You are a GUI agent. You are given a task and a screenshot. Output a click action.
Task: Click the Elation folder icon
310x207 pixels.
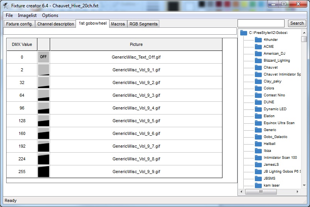tap(258, 116)
